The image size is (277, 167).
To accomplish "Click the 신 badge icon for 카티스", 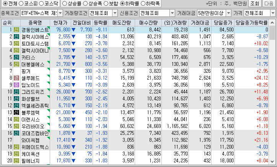I will (x=16, y=57).
